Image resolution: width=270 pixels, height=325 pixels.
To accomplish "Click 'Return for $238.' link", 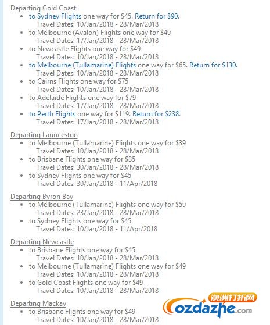I will pyautogui.click(x=157, y=114).
